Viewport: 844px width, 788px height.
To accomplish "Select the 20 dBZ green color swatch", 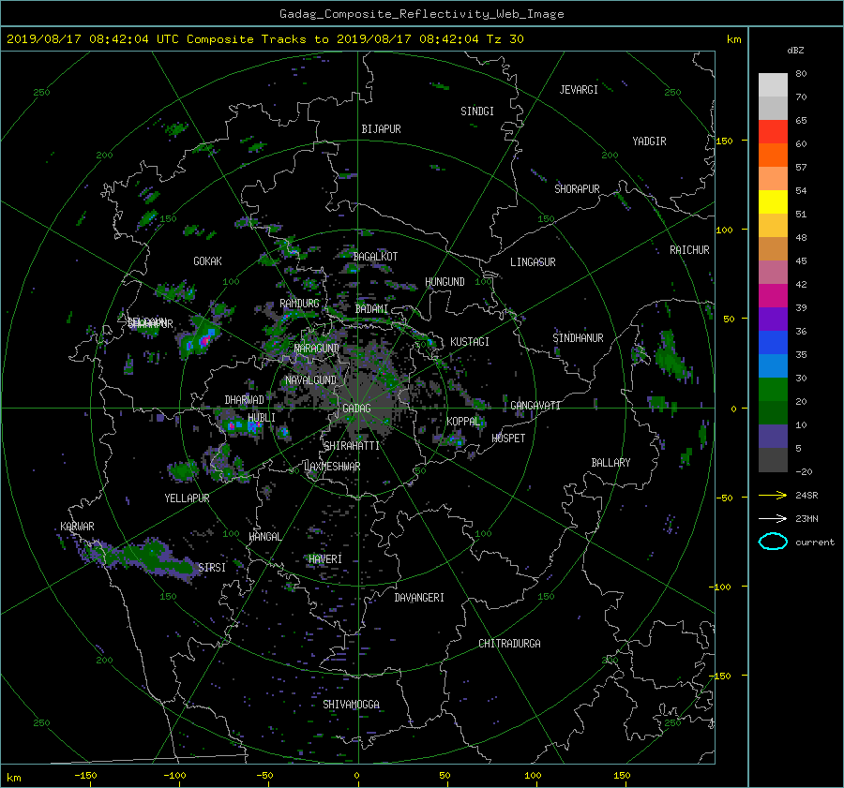I will click(773, 390).
